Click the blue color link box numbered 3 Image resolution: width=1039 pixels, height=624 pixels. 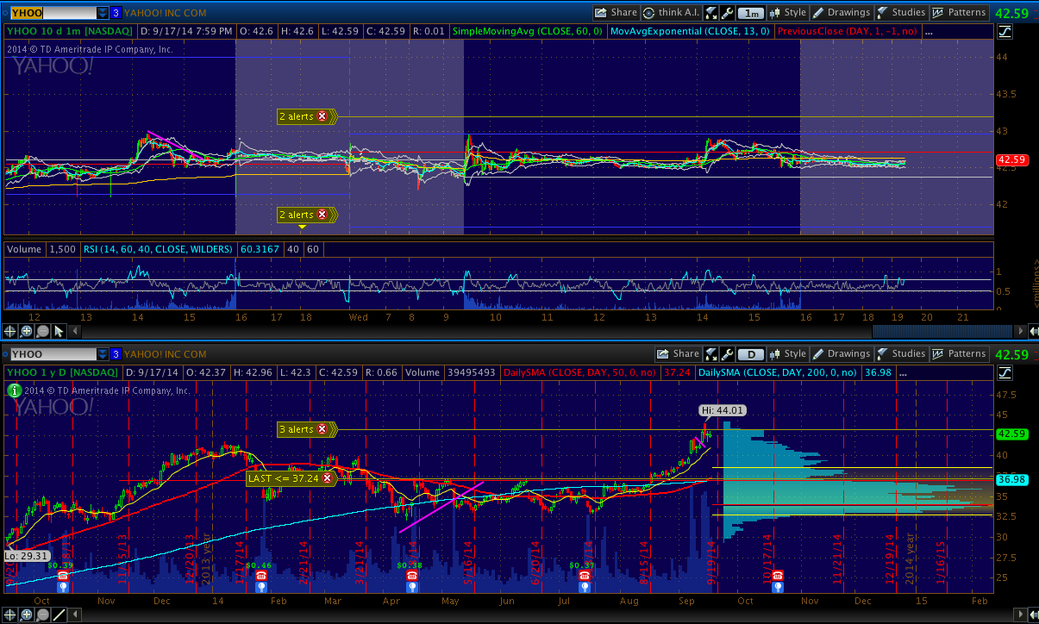tap(116, 13)
